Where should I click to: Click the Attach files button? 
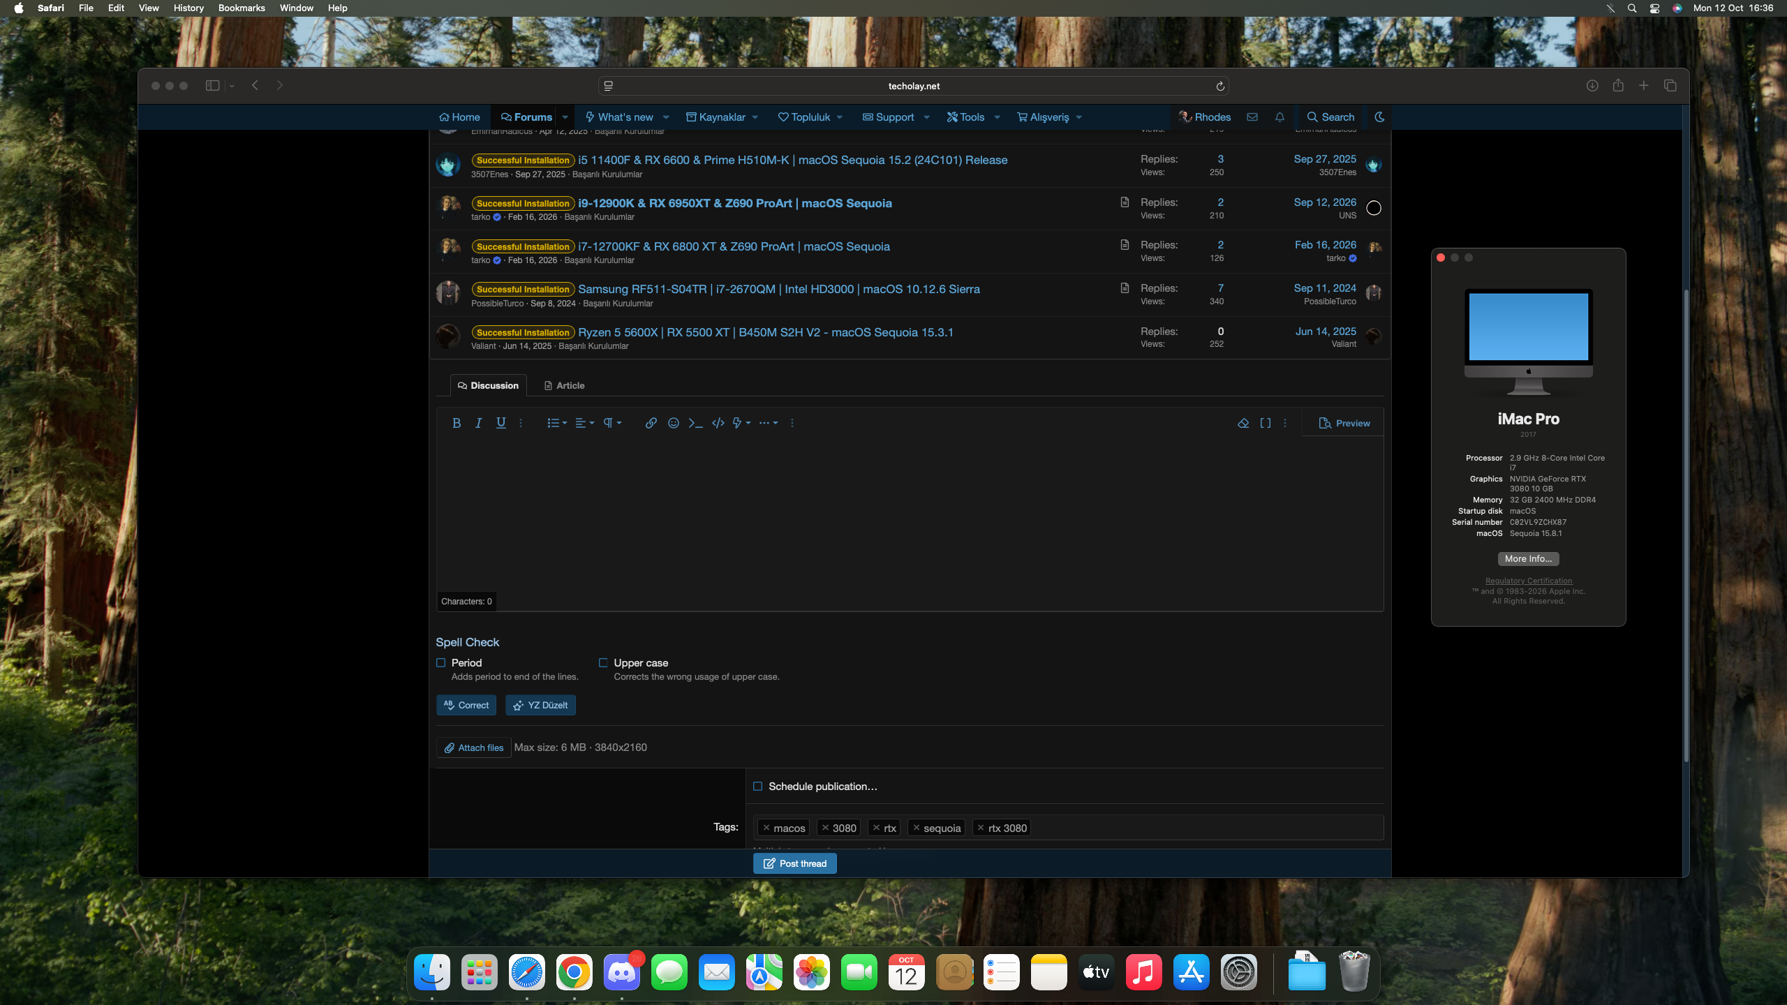tap(474, 747)
